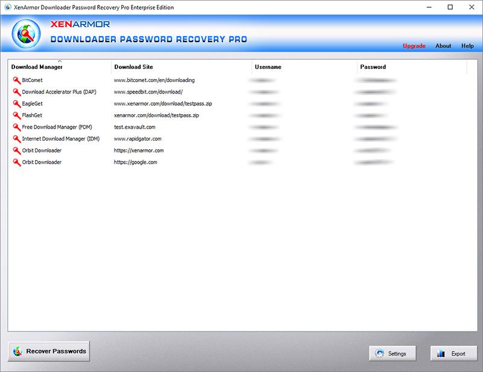Viewport: 483px width, 372px height.
Task: Open the Help menu
Action: (x=467, y=46)
